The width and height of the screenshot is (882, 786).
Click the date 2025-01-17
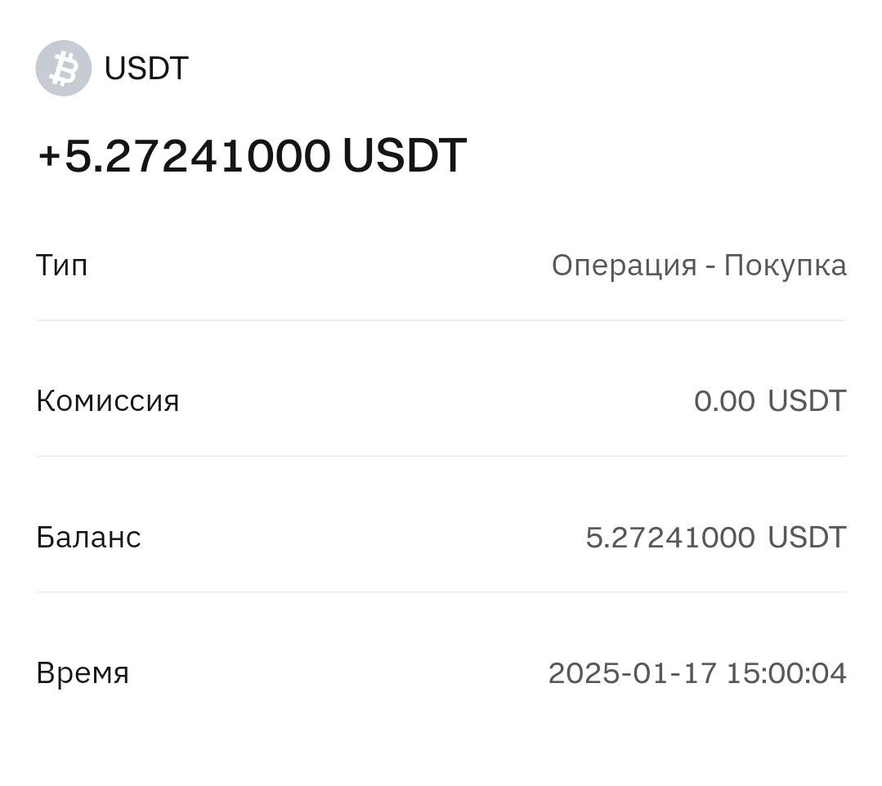[632, 673]
